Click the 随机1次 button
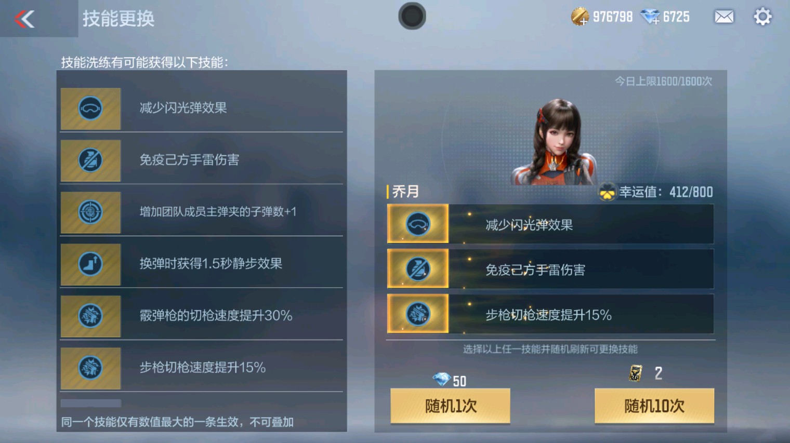Viewport: 790px width, 443px height. pos(450,406)
